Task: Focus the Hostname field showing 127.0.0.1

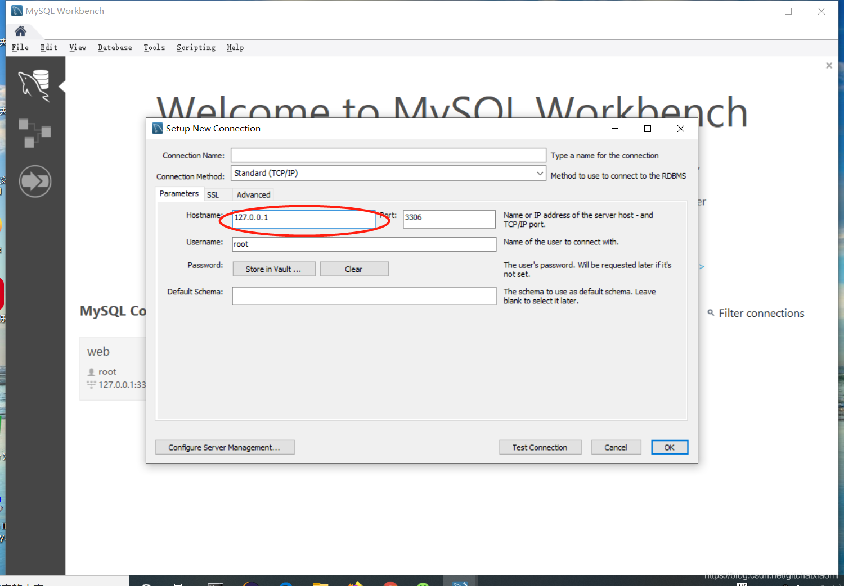Action: [x=304, y=219]
